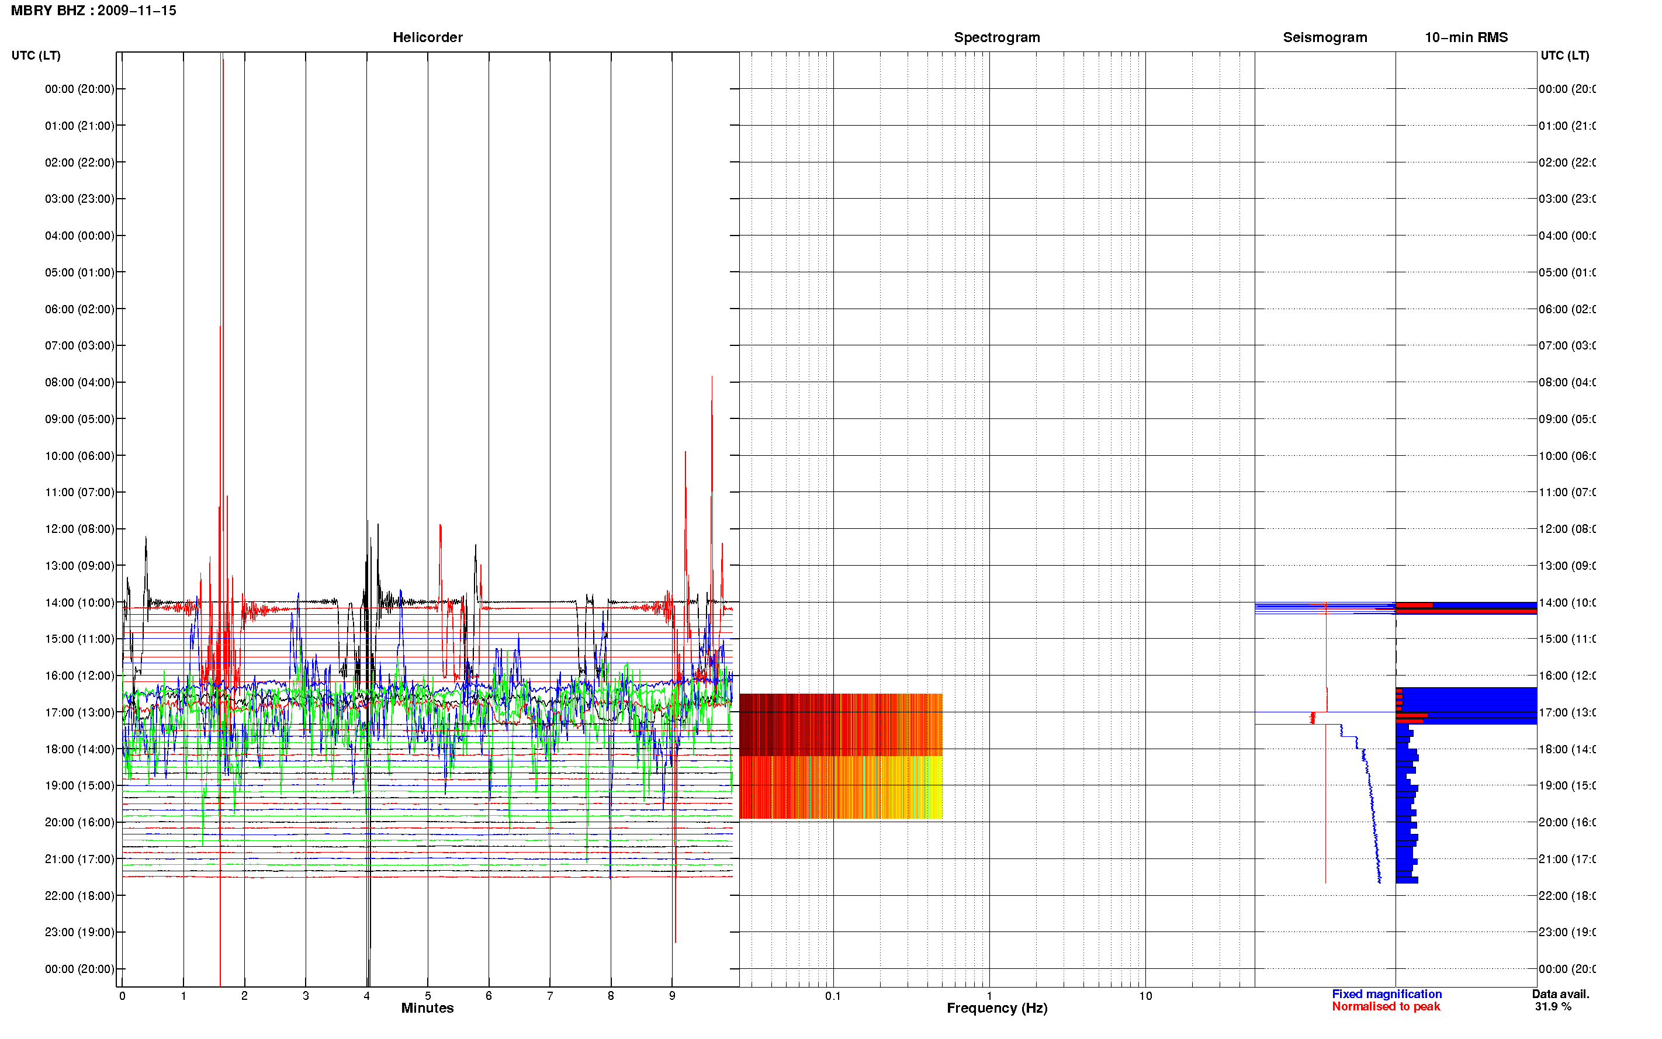Click the left '16:00 (12:00)' time label
Screen dimensions: 1662x1039
pos(79,676)
